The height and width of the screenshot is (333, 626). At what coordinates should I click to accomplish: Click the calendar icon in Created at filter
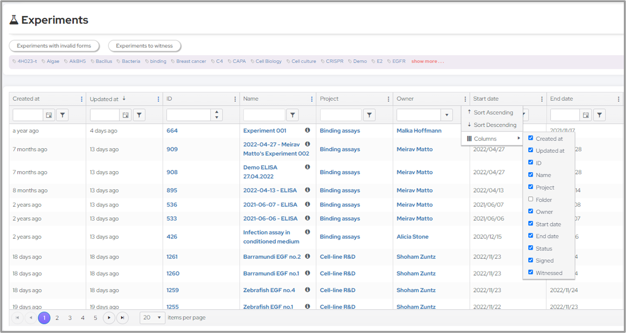click(49, 115)
